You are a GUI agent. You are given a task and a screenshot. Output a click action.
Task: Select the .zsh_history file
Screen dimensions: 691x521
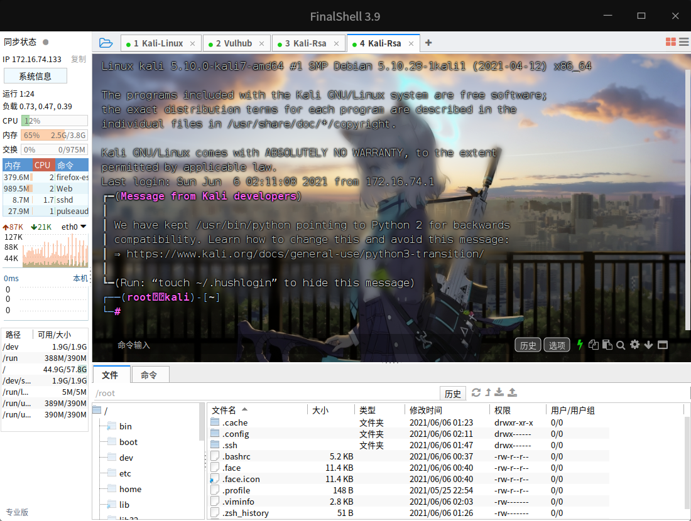[410, 513]
